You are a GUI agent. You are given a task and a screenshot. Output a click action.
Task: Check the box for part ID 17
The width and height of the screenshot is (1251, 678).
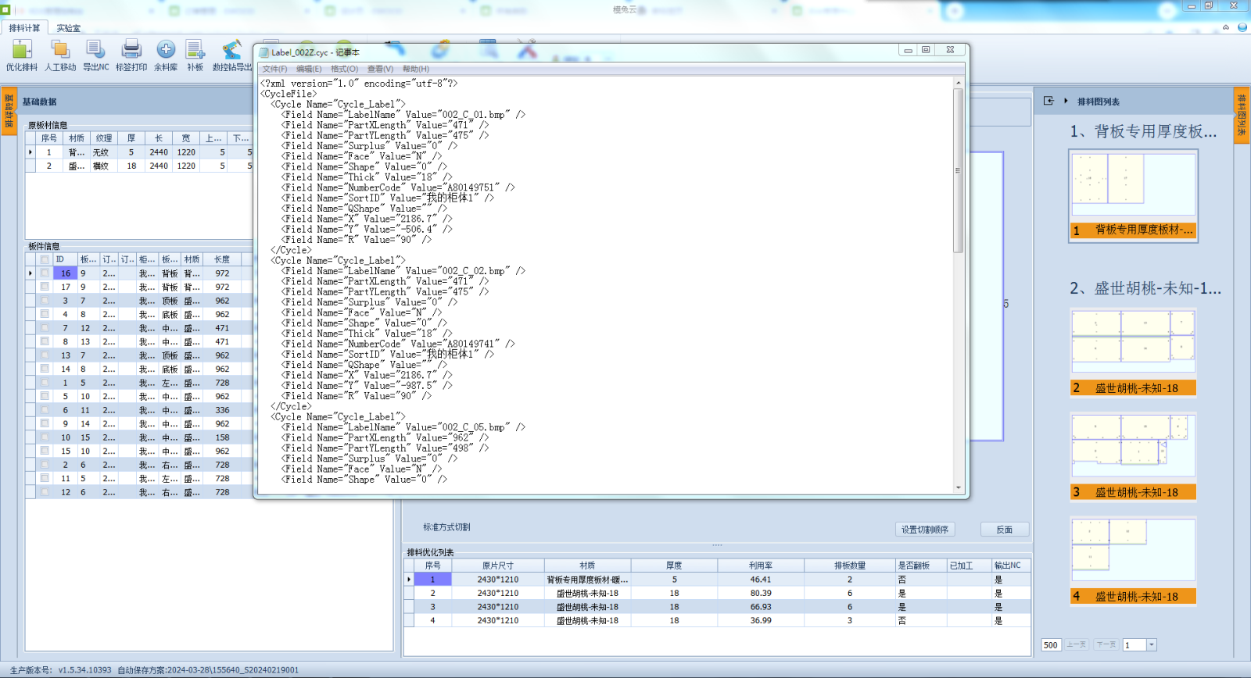pyautogui.click(x=45, y=287)
